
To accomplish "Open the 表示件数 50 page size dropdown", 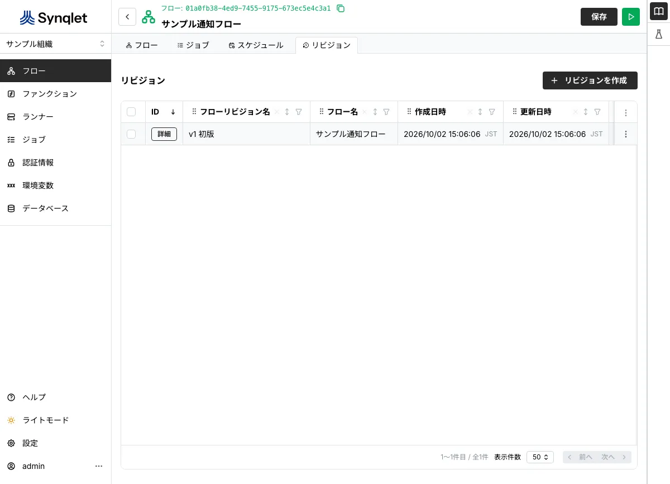I will click(540, 457).
